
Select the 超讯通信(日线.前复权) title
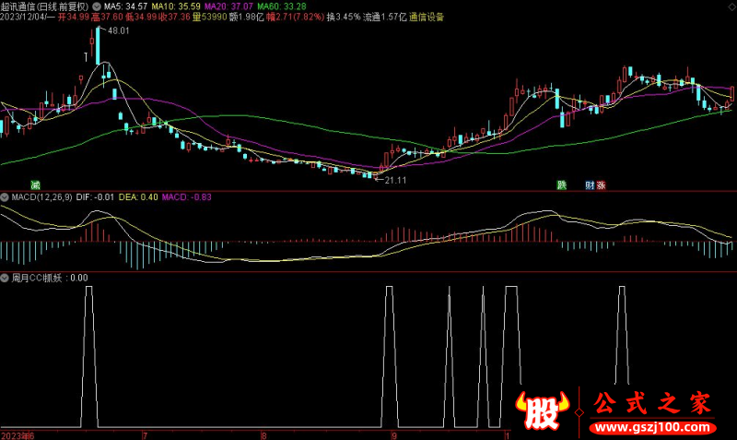tap(45, 6)
